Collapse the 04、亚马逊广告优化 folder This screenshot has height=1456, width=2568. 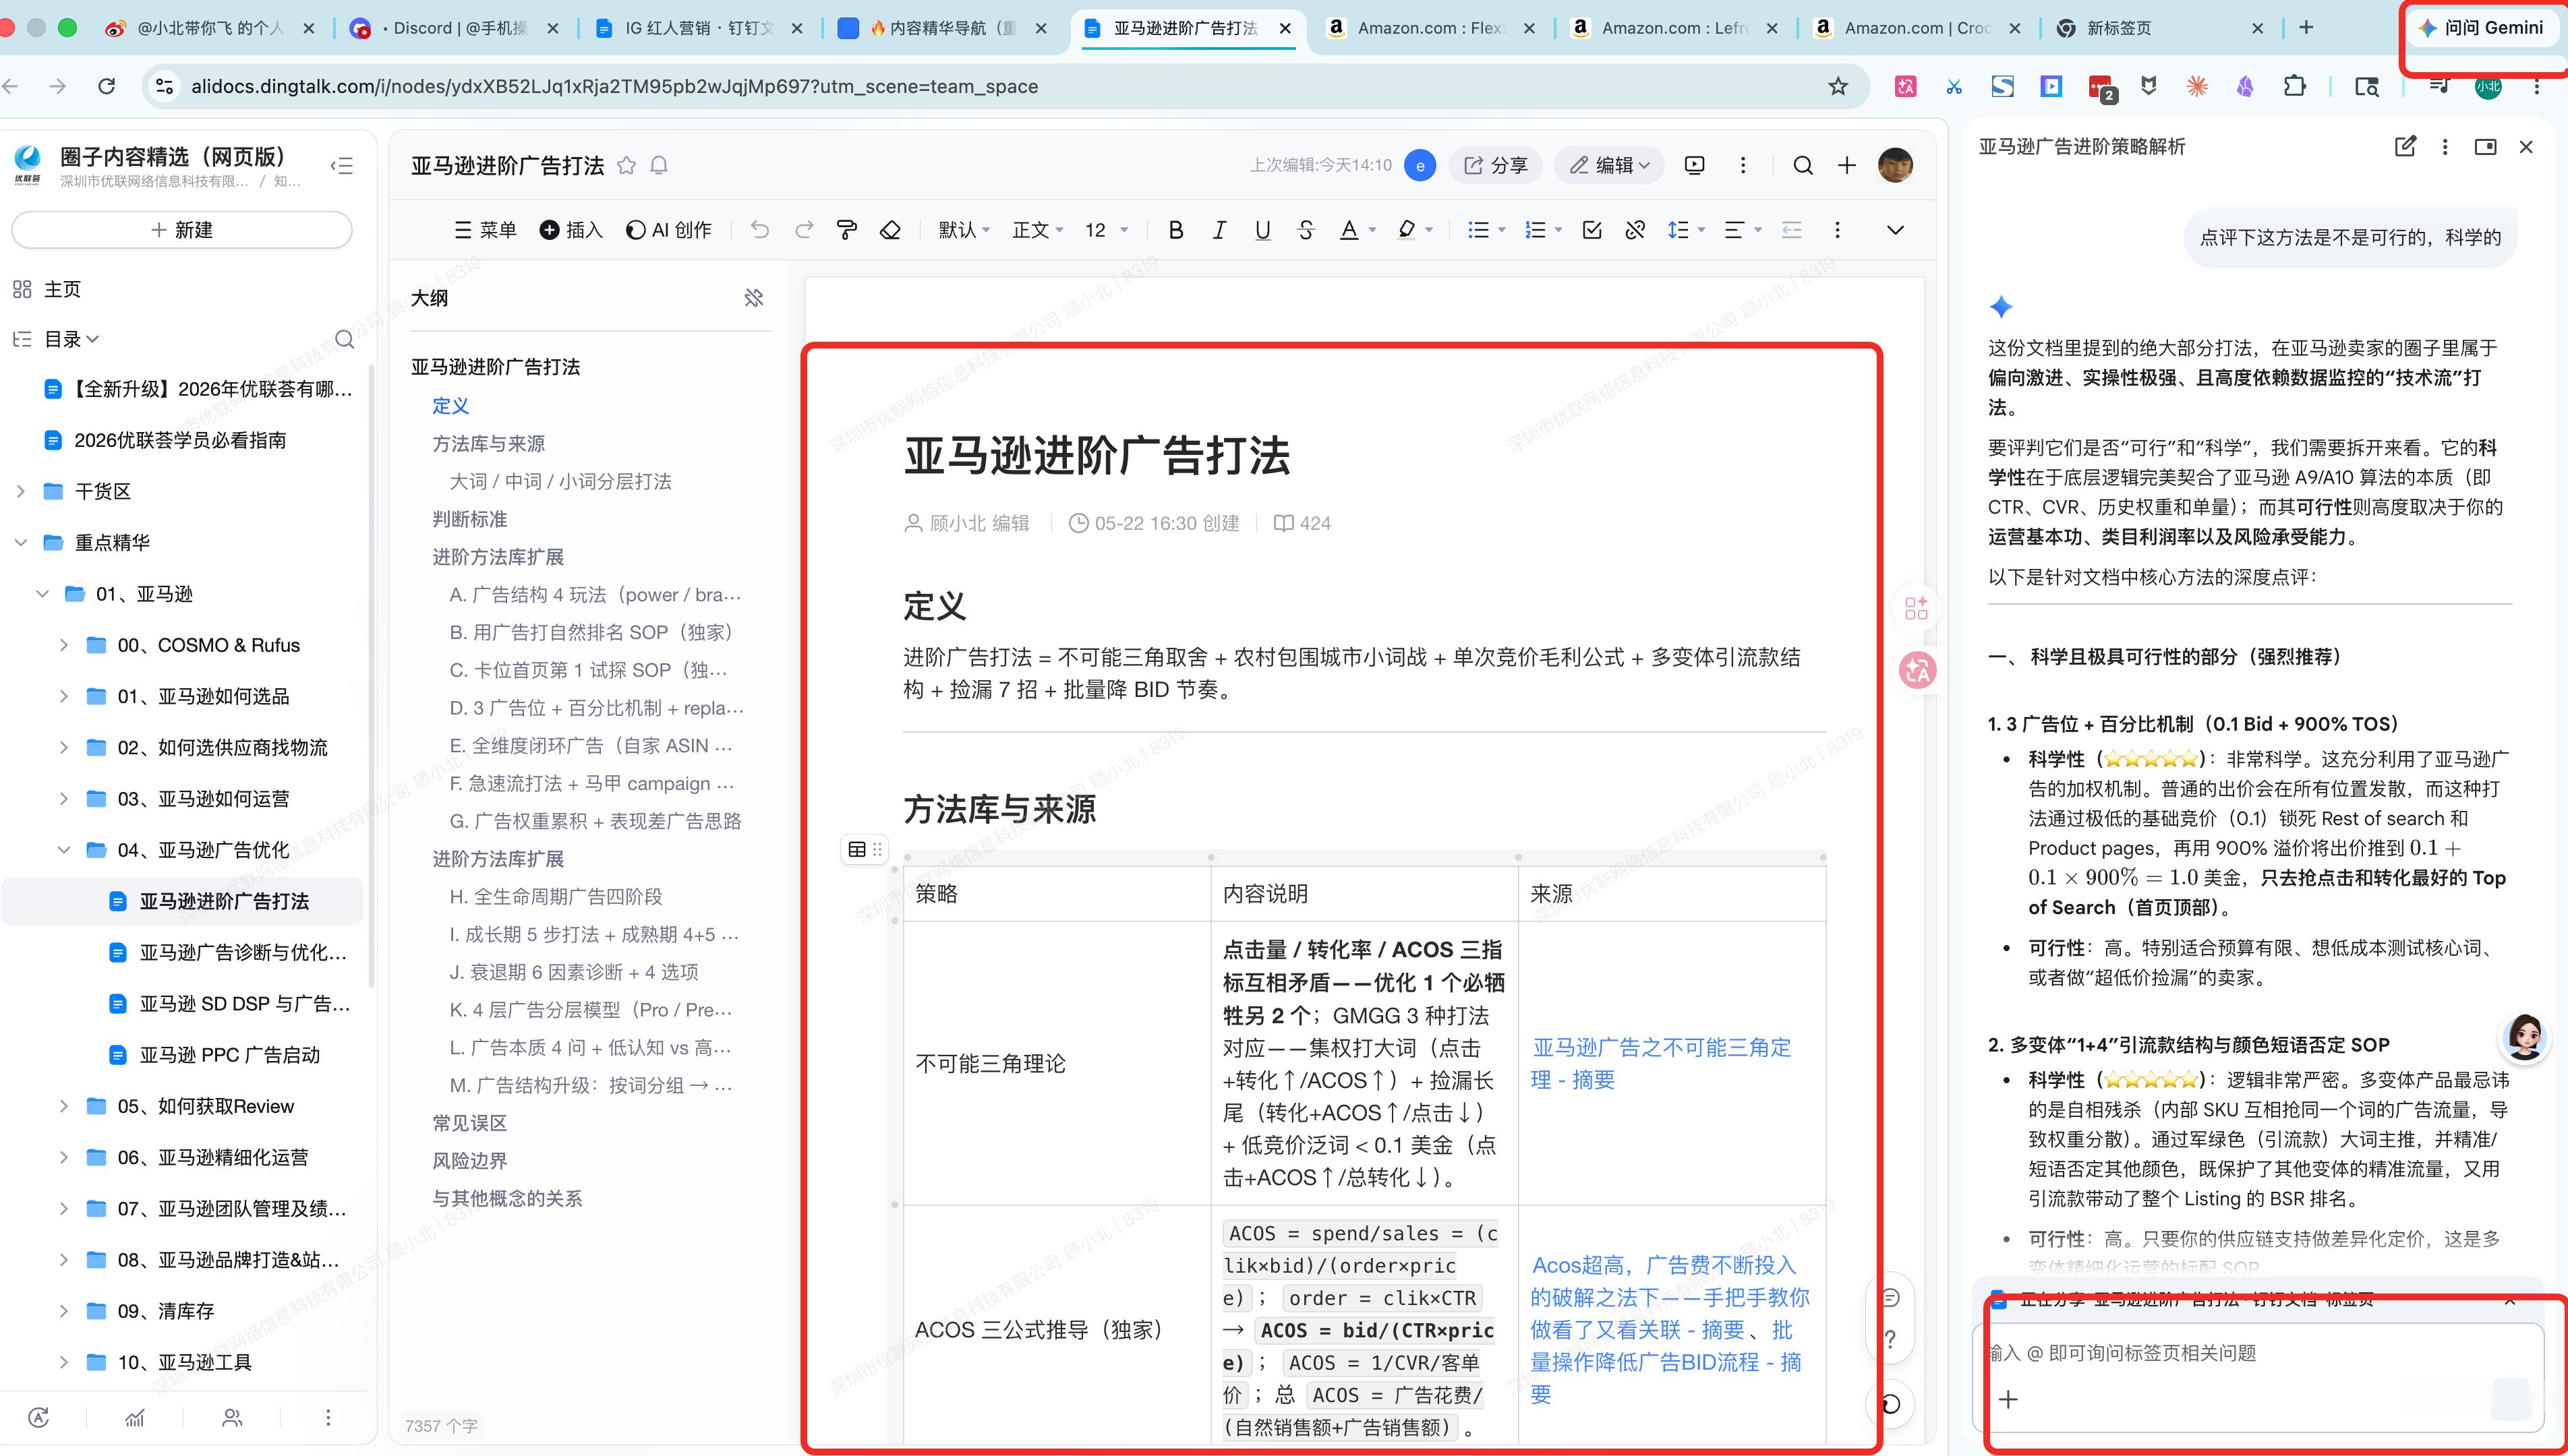point(64,850)
